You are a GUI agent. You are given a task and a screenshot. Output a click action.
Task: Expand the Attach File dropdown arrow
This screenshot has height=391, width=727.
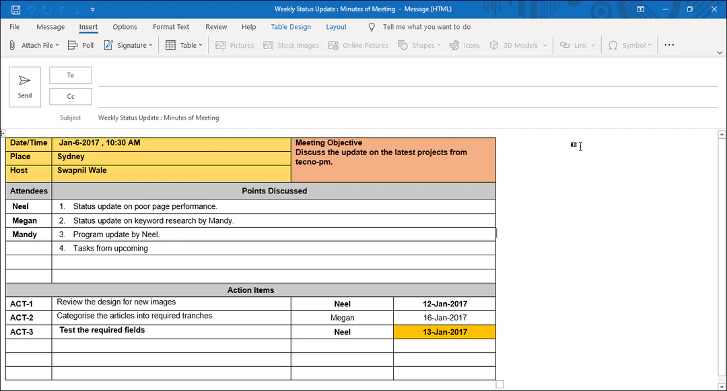pos(57,46)
